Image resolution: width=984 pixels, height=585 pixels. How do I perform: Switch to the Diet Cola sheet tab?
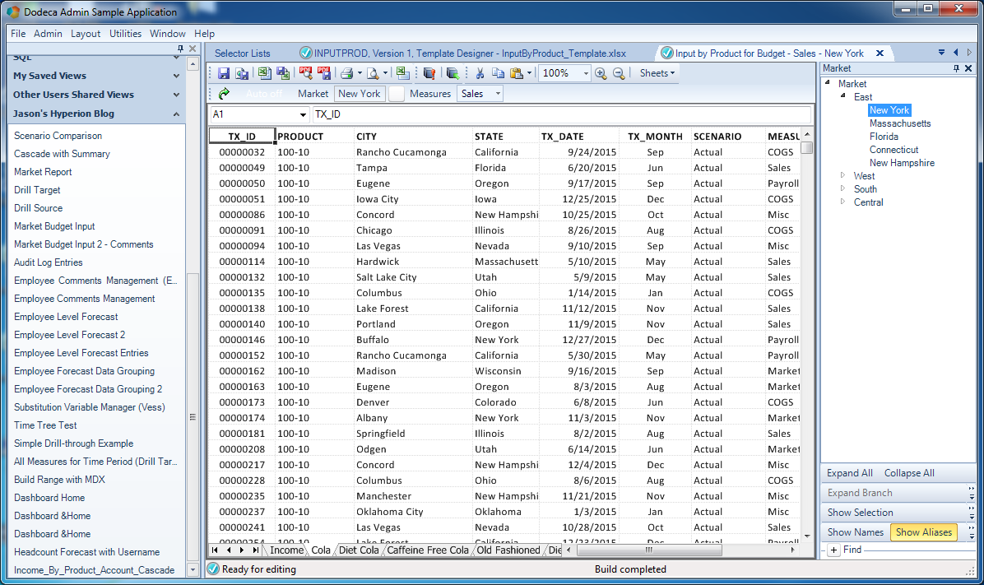pos(359,550)
